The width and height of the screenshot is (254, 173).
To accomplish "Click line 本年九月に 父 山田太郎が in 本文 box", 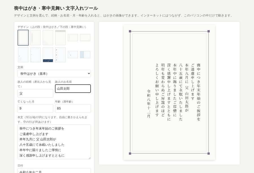I will (38, 139).
